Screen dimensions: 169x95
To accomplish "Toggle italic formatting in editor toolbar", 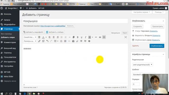I will coord(86,37).
